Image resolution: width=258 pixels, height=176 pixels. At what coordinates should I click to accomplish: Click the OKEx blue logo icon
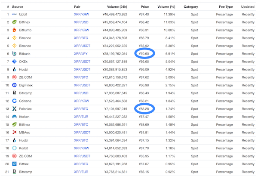(14, 62)
